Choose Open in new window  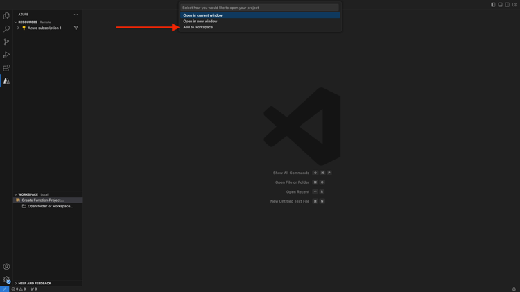(260, 22)
